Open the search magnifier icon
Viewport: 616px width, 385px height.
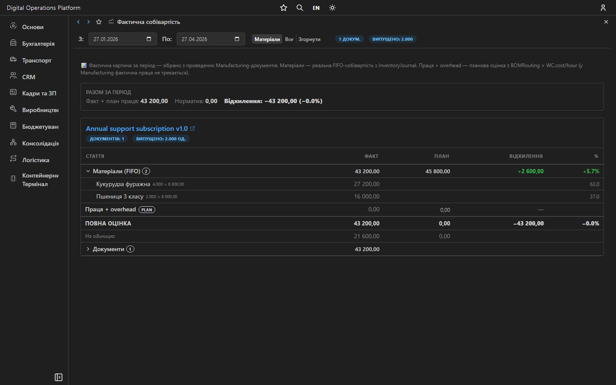click(300, 8)
